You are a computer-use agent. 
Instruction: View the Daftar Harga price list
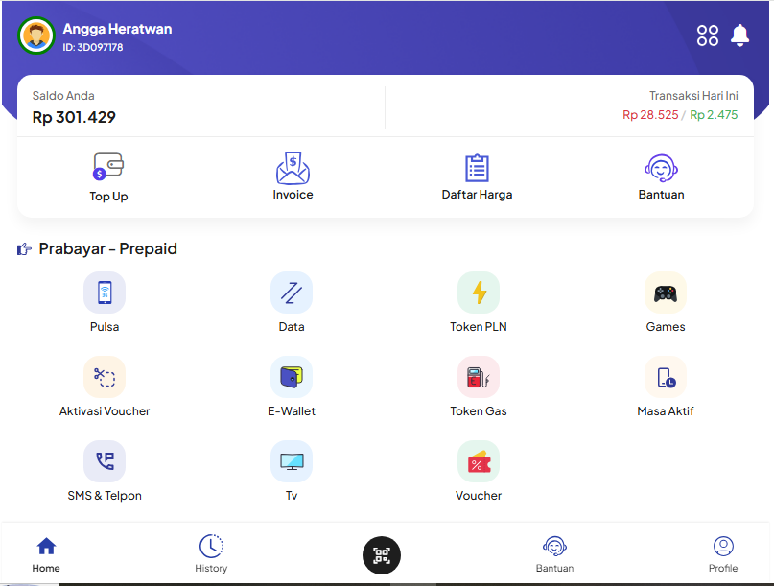477,176
